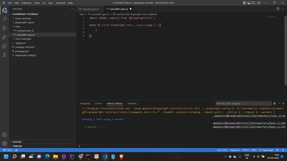Open the .gitignore file

(20, 43)
